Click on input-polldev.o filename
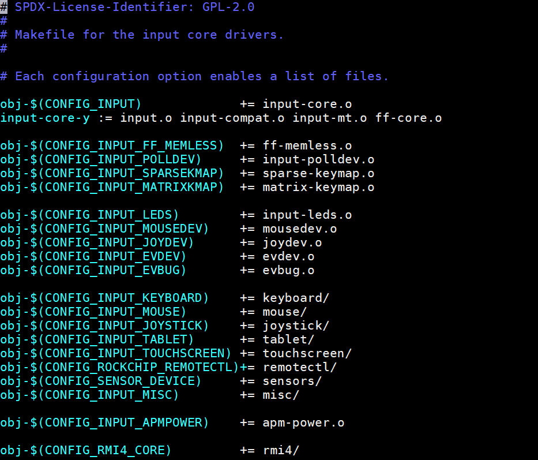The image size is (538, 460). (x=318, y=160)
